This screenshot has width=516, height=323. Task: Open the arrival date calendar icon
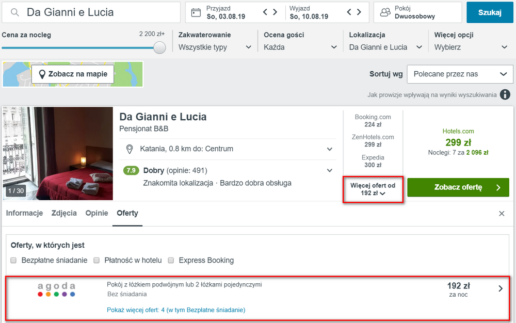click(x=196, y=12)
